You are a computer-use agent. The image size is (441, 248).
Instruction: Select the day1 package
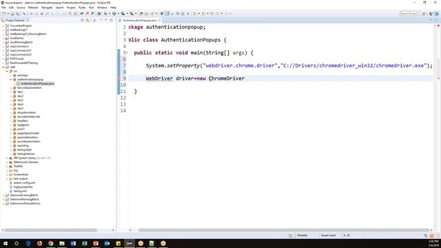coord(20,92)
